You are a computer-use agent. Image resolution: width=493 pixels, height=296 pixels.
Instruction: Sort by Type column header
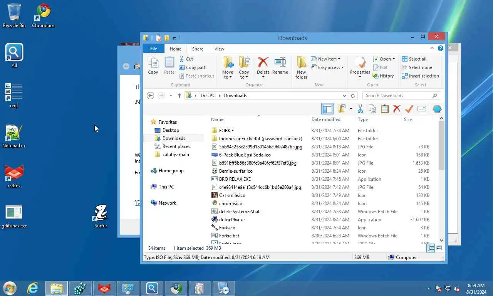coord(378,119)
